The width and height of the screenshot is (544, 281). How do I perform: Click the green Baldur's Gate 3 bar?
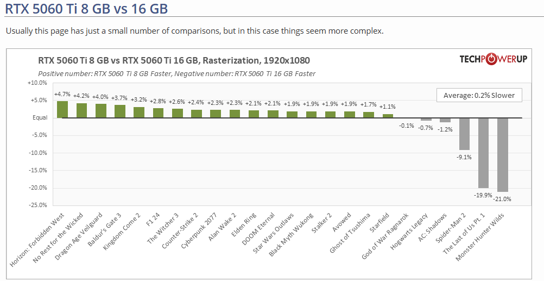[120, 111]
